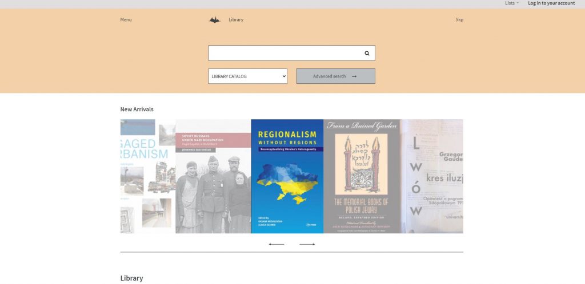The width and height of the screenshot is (585, 284).
Task: Show previous new arrivals with left arrow
Action: (277, 244)
